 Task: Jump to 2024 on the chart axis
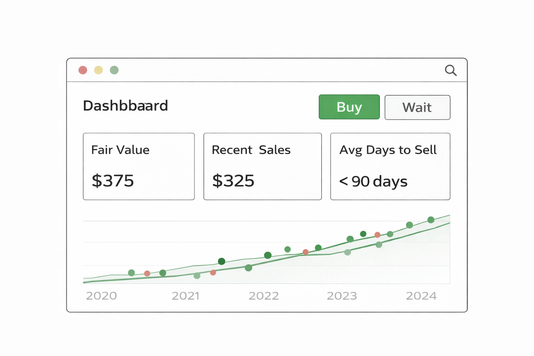[x=421, y=296]
